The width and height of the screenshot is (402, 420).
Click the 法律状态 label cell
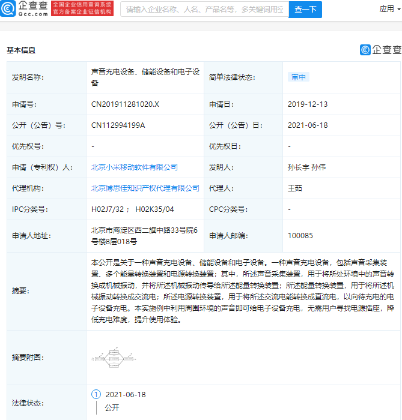pyautogui.click(x=46, y=403)
